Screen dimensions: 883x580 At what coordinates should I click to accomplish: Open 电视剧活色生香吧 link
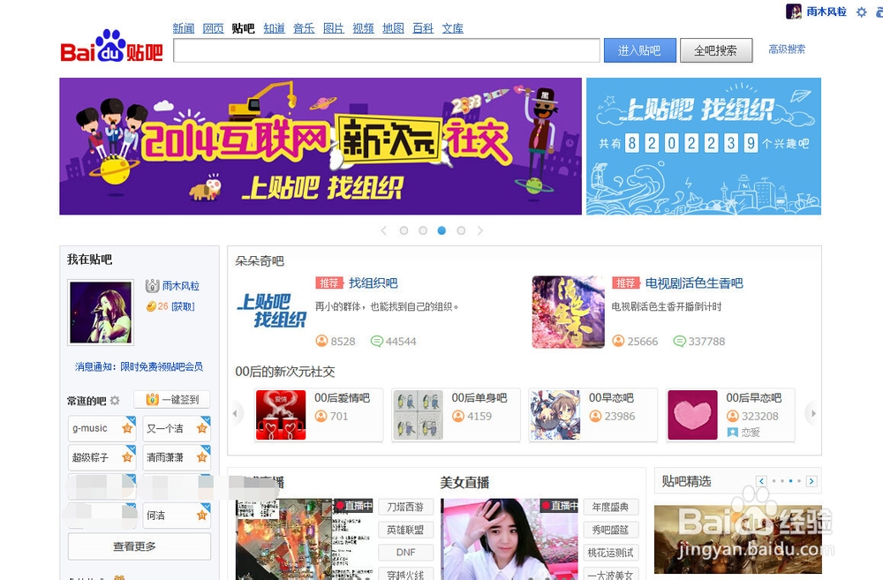pyautogui.click(x=694, y=282)
